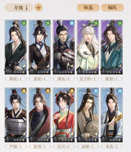Open the 星级 sort dropdown
The height and width of the screenshot is (152, 131).
19,8
